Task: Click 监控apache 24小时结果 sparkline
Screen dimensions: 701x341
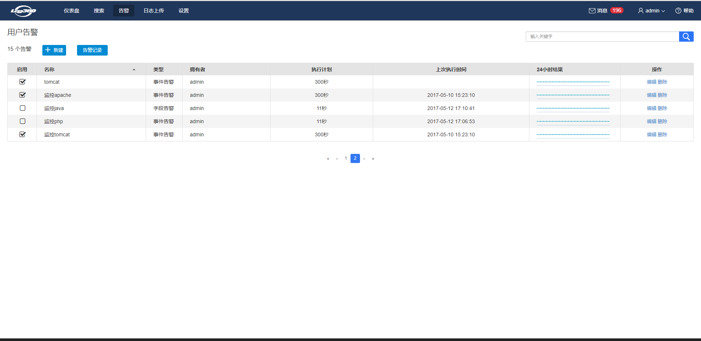Action: click(x=573, y=95)
